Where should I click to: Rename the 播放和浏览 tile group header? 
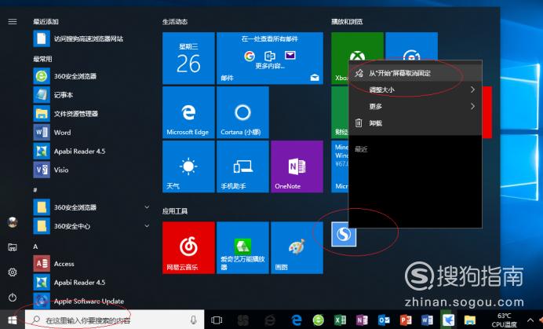[x=347, y=21]
